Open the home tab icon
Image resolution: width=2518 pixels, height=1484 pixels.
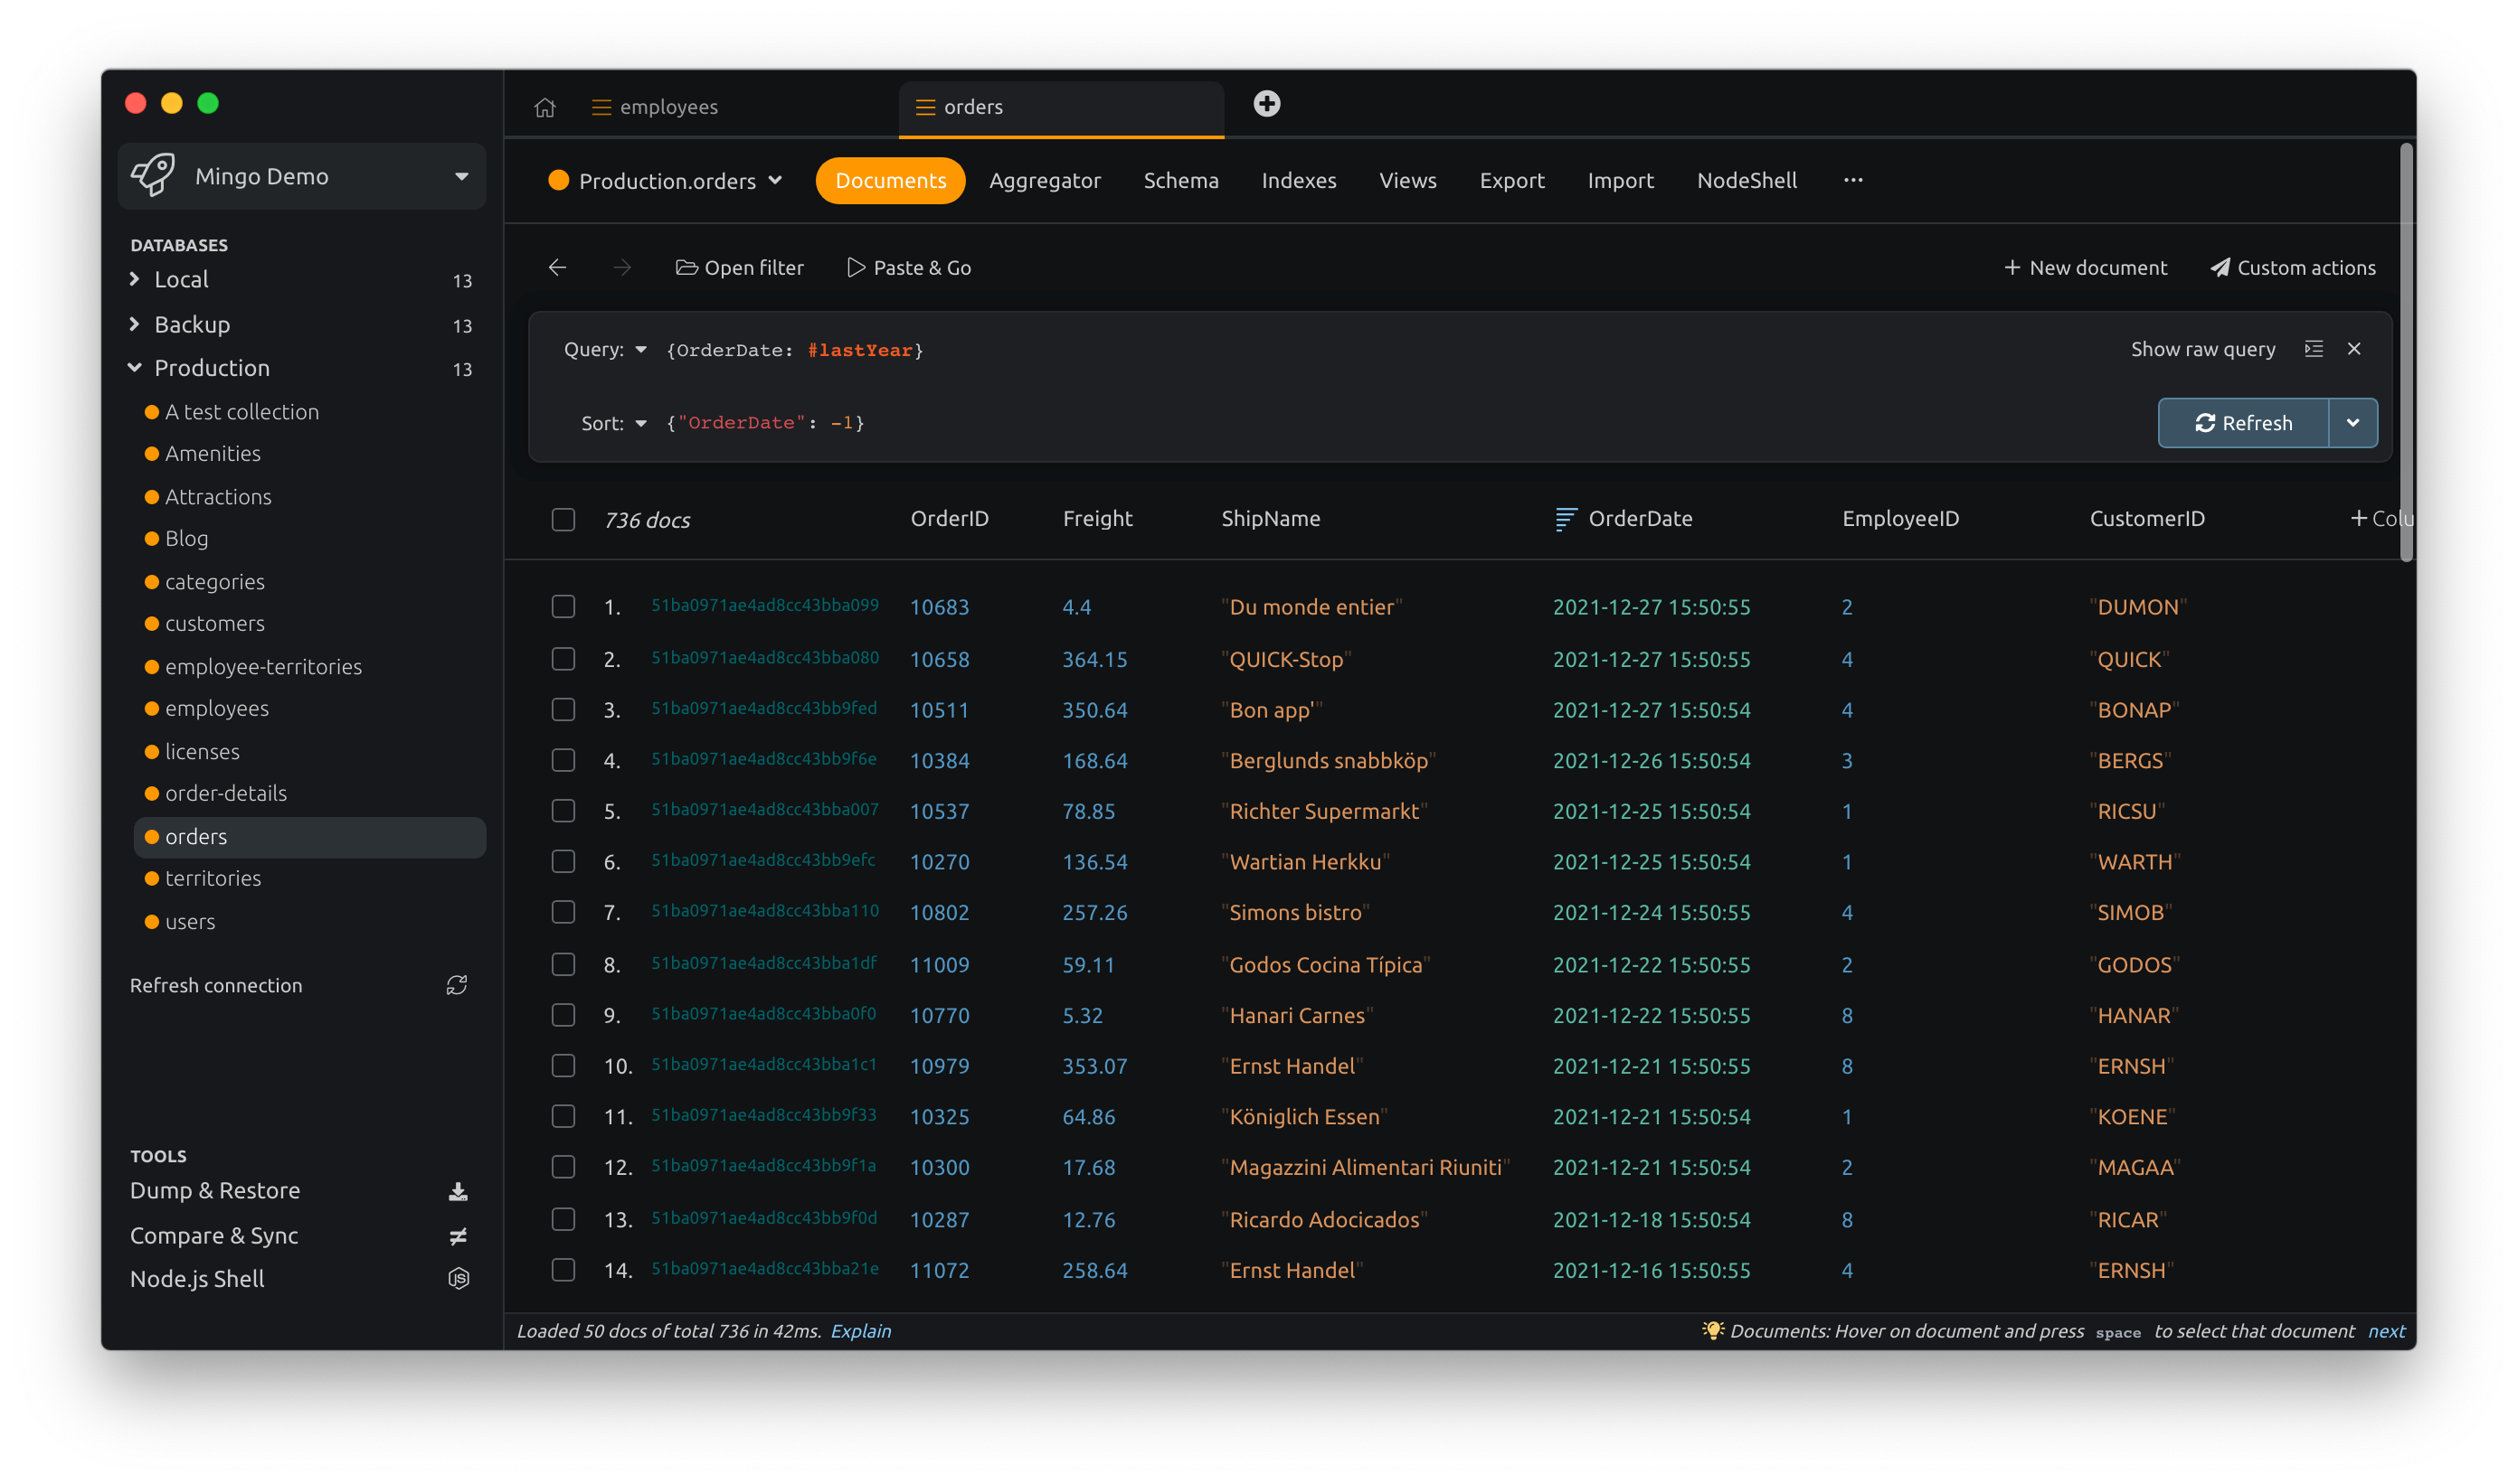click(544, 107)
